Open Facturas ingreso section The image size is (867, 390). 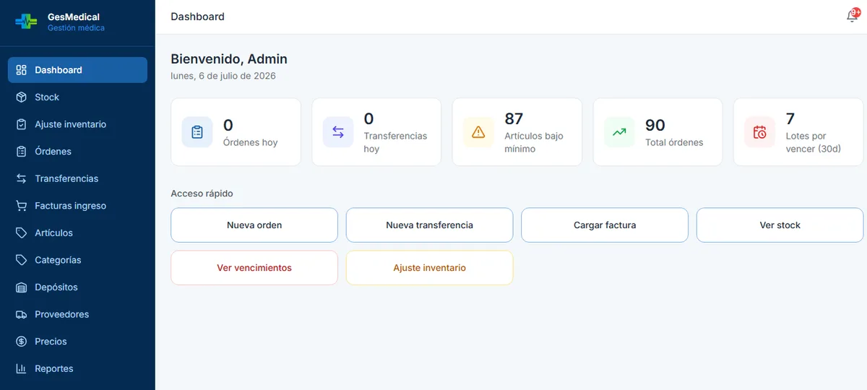tap(77, 206)
